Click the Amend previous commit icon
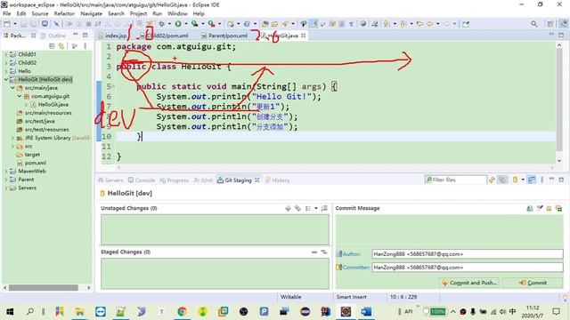 pyautogui.click(x=530, y=208)
